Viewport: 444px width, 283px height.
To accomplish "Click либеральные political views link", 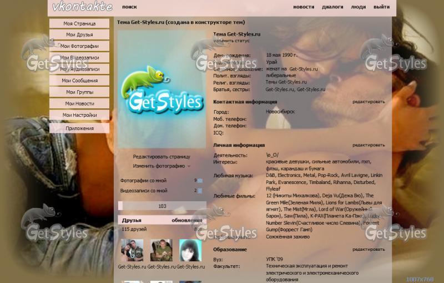I will pos(281,76).
